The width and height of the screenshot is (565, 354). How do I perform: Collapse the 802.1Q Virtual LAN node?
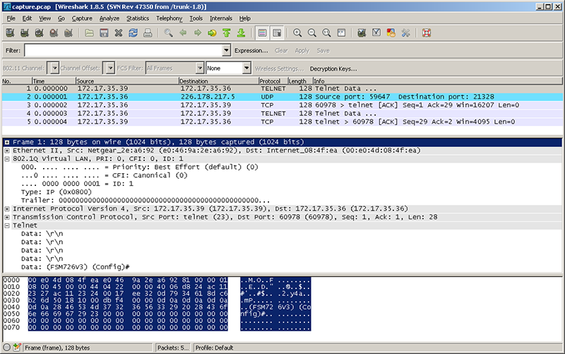(x=7, y=158)
